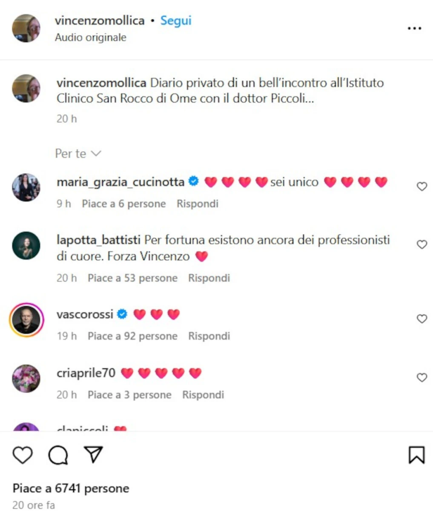Open the three-dot more options menu

(x=414, y=29)
